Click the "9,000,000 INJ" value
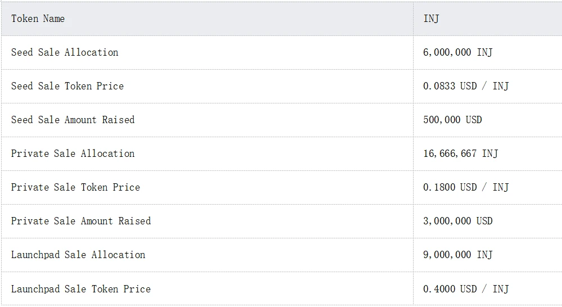Image resolution: width=562 pixels, height=307 pixels. pyautogui.click(x=457, y=255)
